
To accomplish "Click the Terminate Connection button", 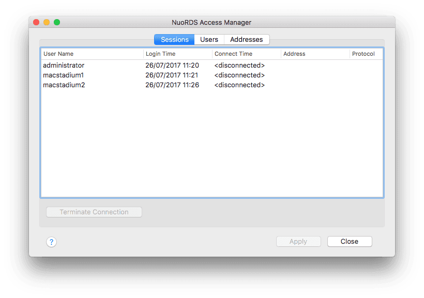I will (94, 212).
